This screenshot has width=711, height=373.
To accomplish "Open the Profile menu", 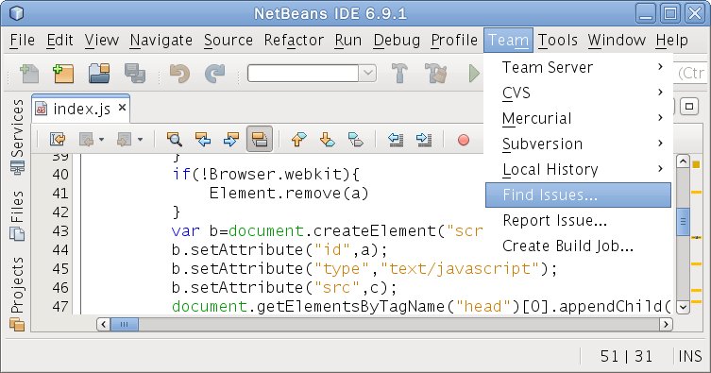I will click(454, 40).
